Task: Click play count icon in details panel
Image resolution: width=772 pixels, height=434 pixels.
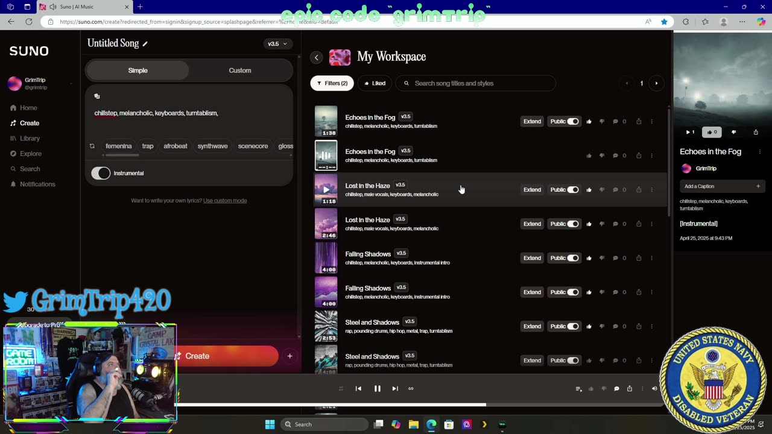Action: point(690,132)
